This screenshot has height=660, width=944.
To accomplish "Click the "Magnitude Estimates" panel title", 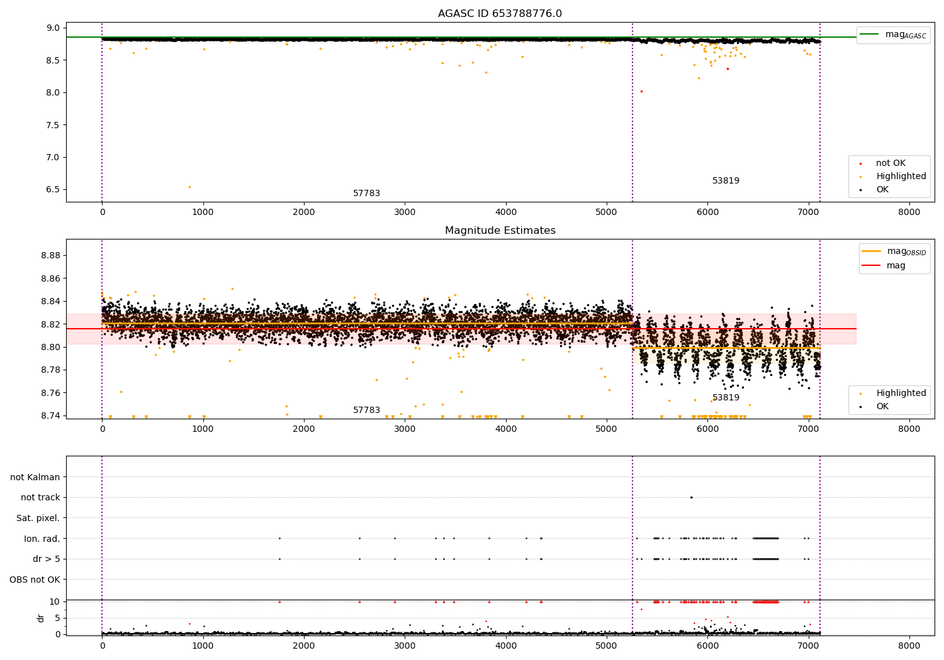I will click(500, 231).
